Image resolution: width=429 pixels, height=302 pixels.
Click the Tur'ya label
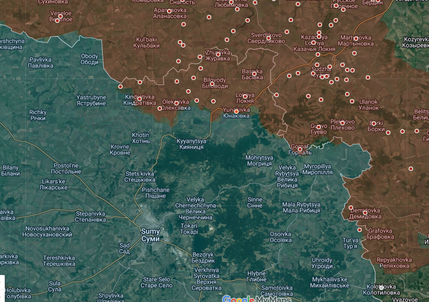click(x=350, y=243)
